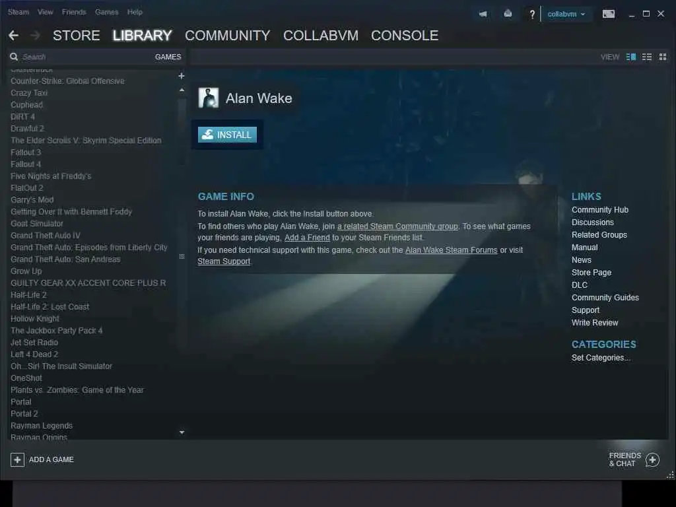Select Hollow Knight in the game list
Viewport: 676px width, 507px height.
(x=35, y=319)
